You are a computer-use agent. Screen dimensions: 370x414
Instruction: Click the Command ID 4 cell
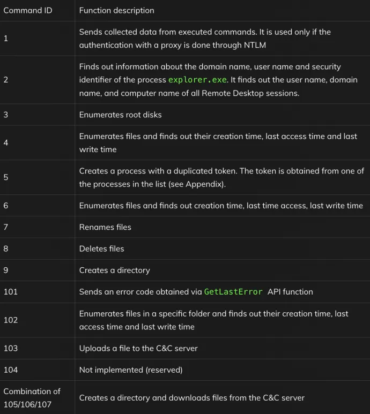(6, 142)
